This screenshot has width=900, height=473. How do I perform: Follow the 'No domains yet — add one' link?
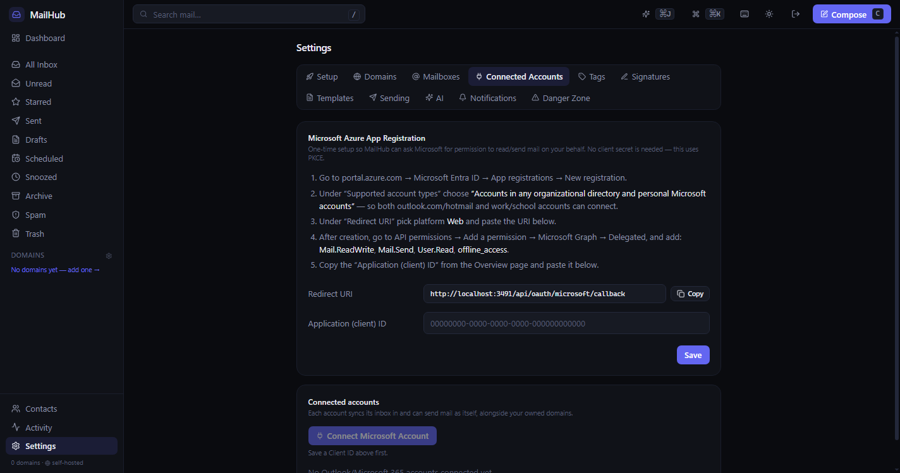(56, 270)
